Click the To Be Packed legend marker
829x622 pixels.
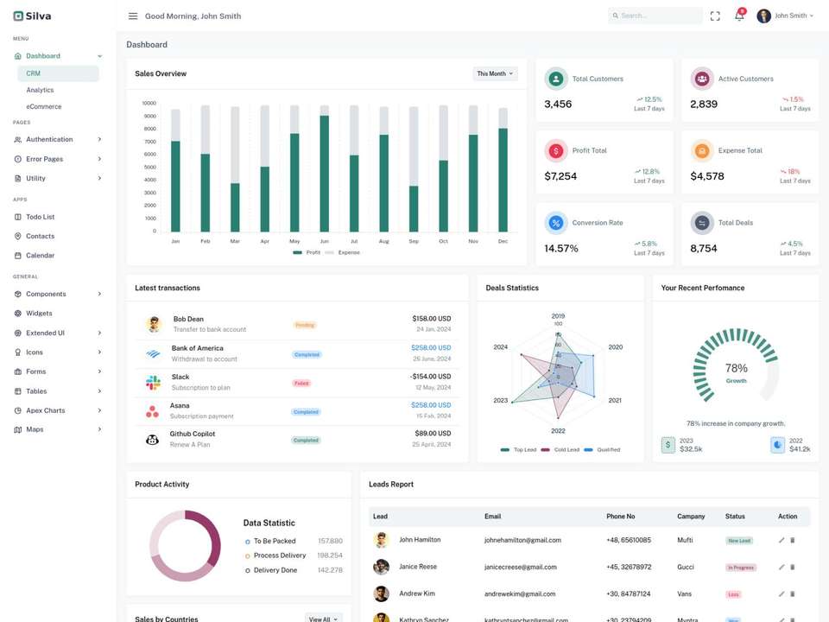tap(248, 542)
